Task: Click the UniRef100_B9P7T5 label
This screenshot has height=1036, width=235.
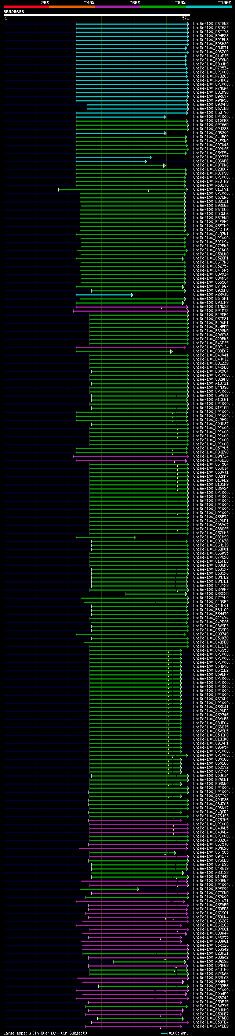Action: 211,157
